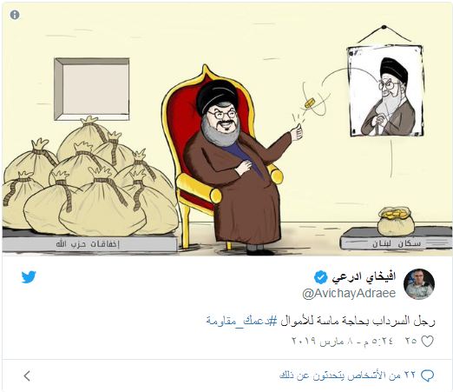The height and width of the screenshot is (392, 453).
Task: Click the display name افيخاي ادرعي
Action: click(x=364, y=277)
